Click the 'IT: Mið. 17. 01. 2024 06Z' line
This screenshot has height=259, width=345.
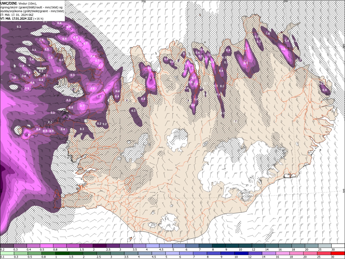point(17,15)
